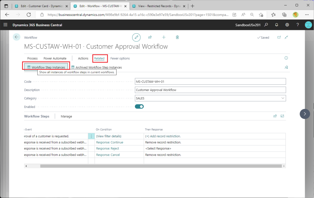
Task: Click the browser address bar
Action: pyautogui.click(x=138, y=15)
